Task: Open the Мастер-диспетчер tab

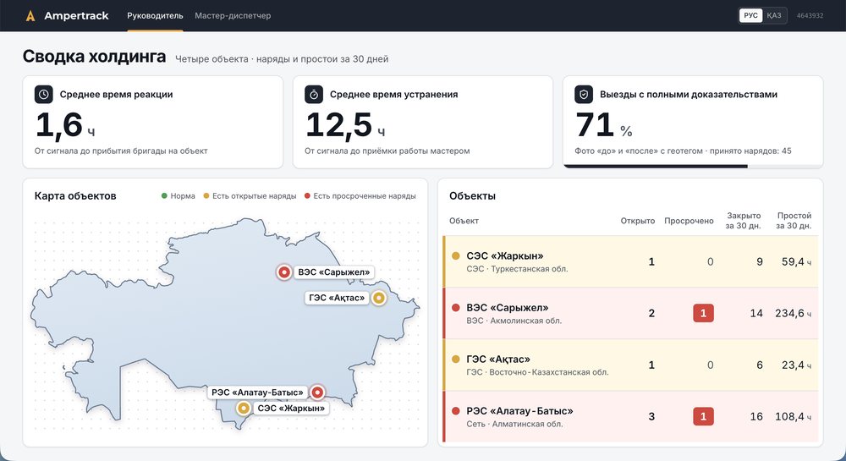Action: pyautogui.click(x=233, y=16)
